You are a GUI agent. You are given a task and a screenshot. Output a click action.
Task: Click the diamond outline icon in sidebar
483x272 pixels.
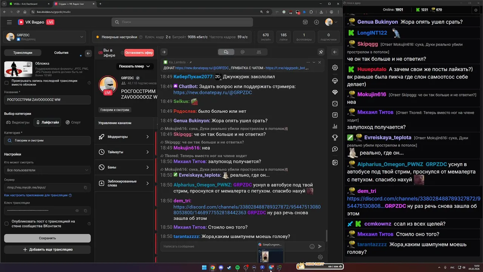335,81
